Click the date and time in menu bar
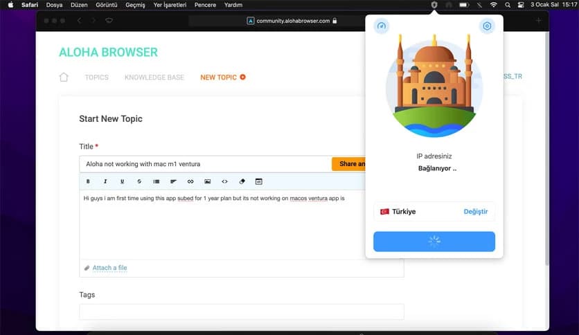This screenshot has width=579, height=335. pyautogui.click(x=553, y=5)
